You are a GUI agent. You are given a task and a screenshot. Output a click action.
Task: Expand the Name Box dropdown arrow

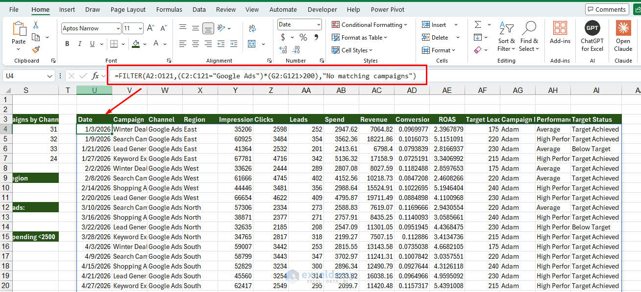coord(50,76)
